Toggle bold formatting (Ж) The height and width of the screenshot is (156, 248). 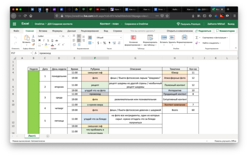click(x=39, y=40)
